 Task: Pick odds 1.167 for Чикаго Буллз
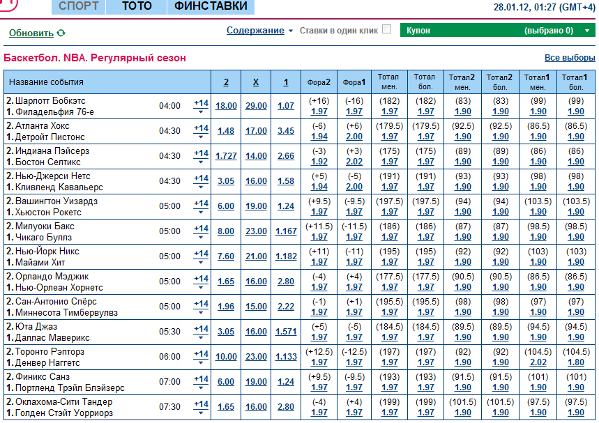pos(286,231)
